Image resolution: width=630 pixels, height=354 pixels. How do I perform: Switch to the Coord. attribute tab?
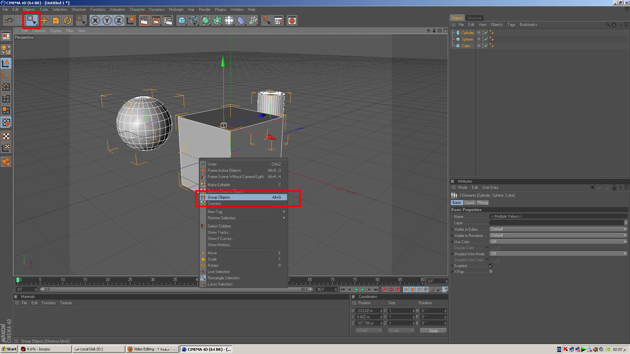(469, 203)
